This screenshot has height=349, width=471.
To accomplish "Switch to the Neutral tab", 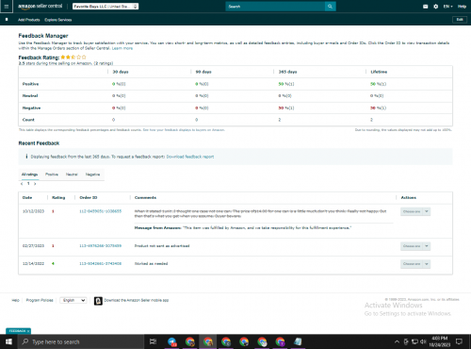I will (72, 174).
